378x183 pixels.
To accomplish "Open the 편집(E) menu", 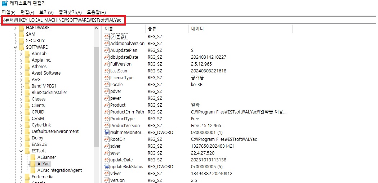I will coord(27,12).
